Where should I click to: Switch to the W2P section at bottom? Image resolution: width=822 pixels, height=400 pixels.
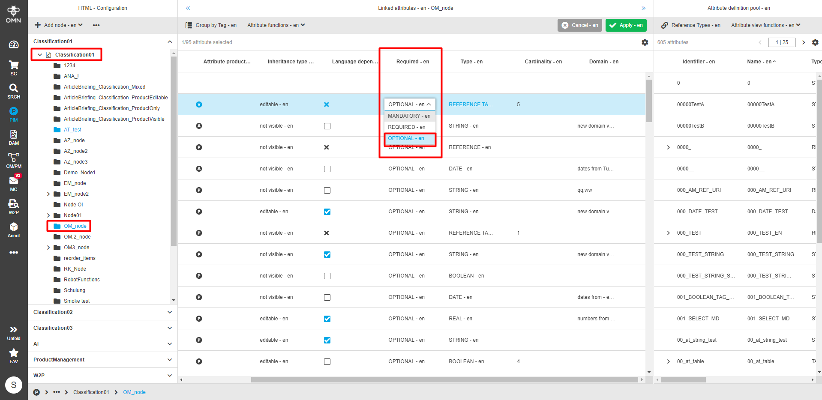pyautogui.click(x=102, y=375)
